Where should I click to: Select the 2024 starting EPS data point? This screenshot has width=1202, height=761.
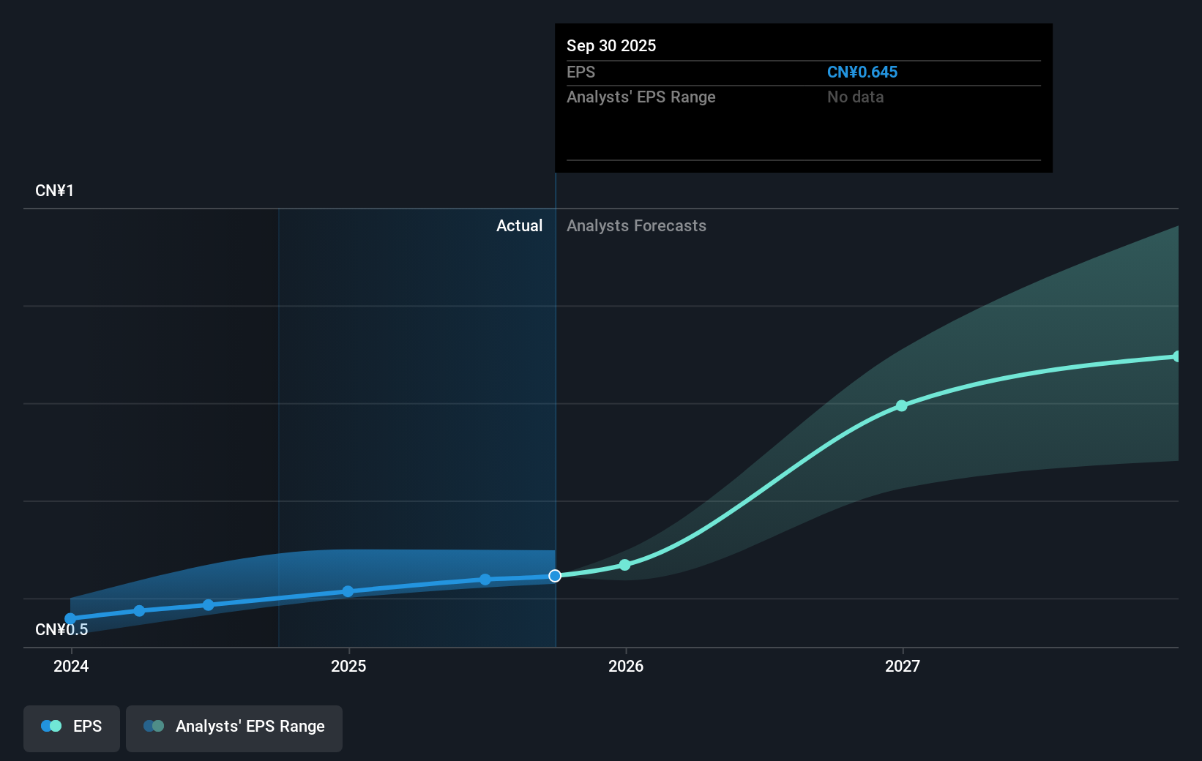(x=70, y=618)
